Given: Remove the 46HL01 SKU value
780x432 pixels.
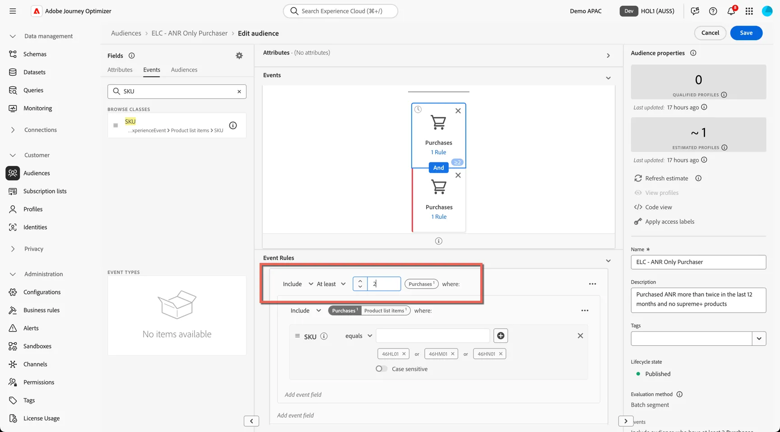Looking at the screenshot, I should click(404, 354).
